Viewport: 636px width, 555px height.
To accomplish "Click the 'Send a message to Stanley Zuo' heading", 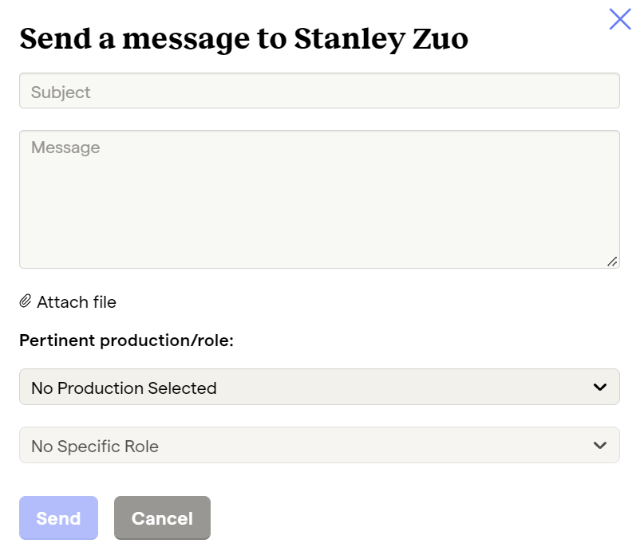I will (x=243, y=39).
